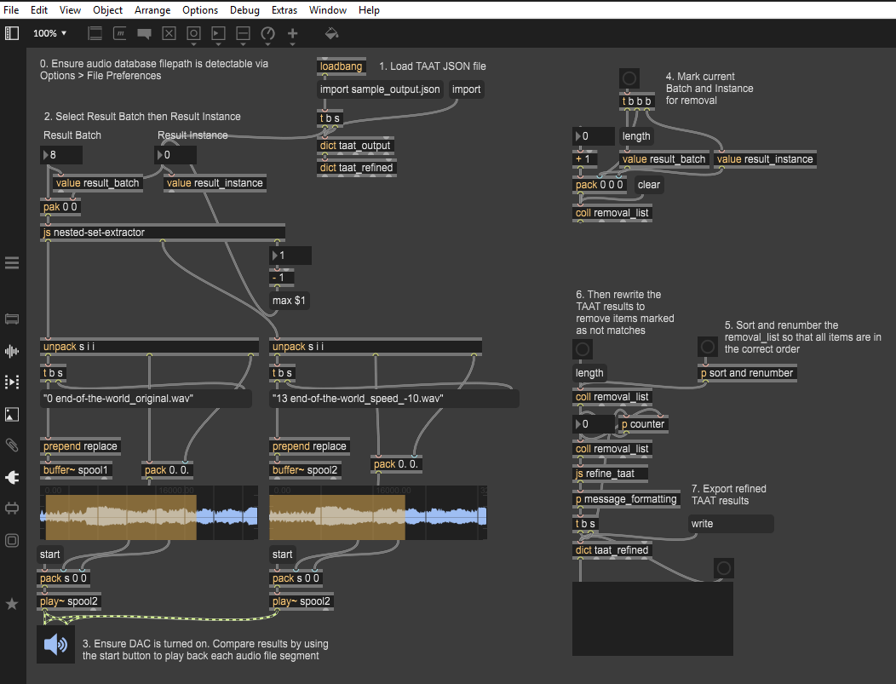Viewport: 896px width, 684px height.
Task: Click the 'write' message to export results
Action: pos(730,524)
